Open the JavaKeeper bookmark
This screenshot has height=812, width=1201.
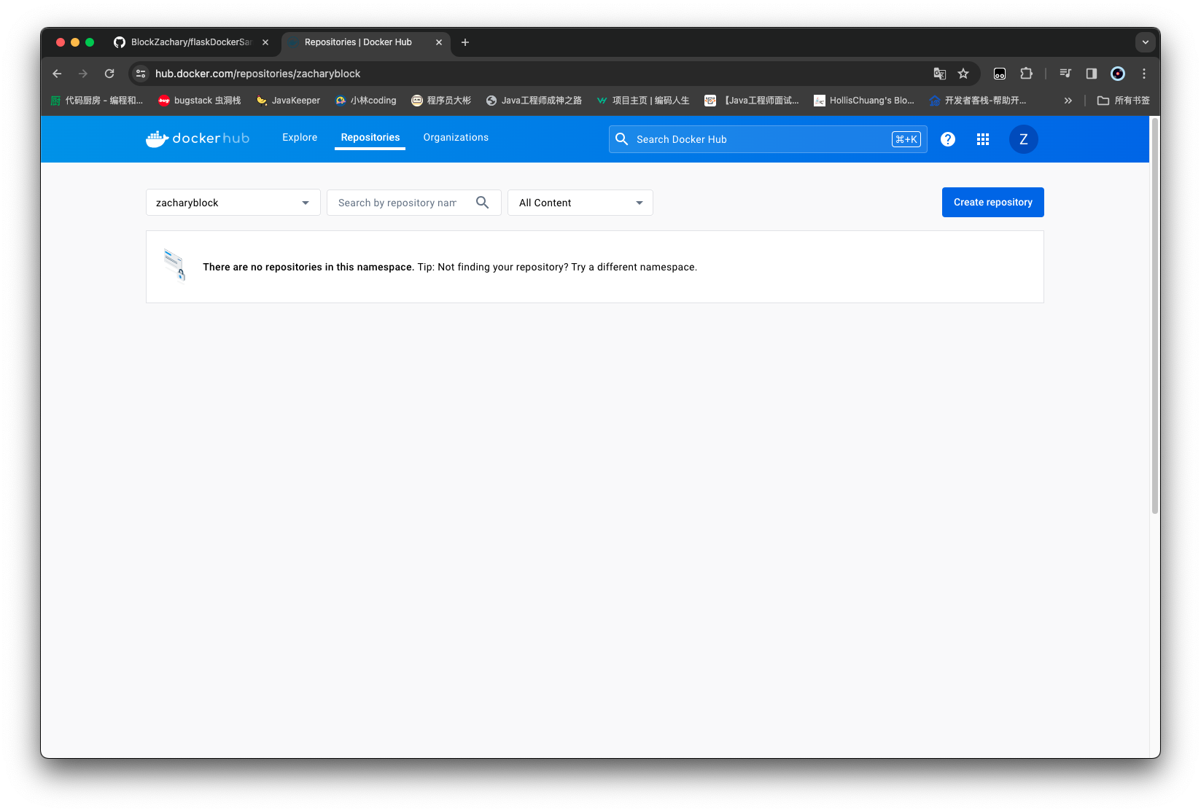[288, 101]
